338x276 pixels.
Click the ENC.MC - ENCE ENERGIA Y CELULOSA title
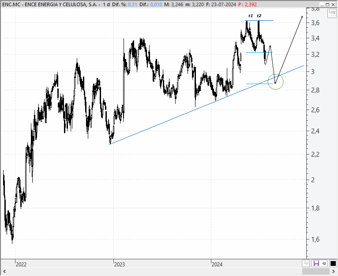49,4
